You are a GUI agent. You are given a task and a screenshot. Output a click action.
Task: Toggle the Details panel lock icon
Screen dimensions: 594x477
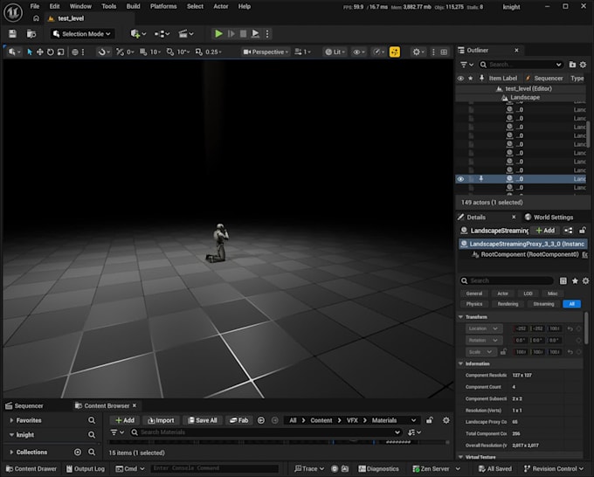click(583, 231)
